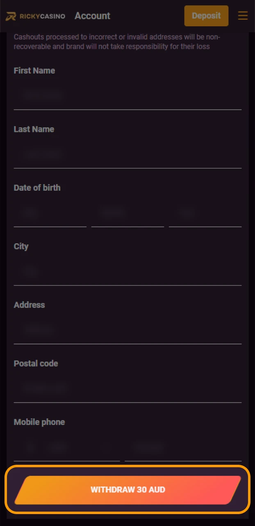Switch to the Account page title
The image size is (255, 526).
(x=92, y=16)
